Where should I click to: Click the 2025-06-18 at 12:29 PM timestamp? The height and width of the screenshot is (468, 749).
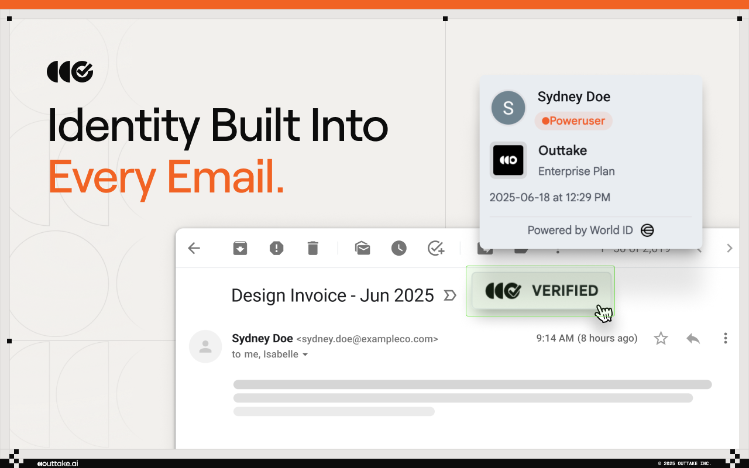tap(550, 198)
